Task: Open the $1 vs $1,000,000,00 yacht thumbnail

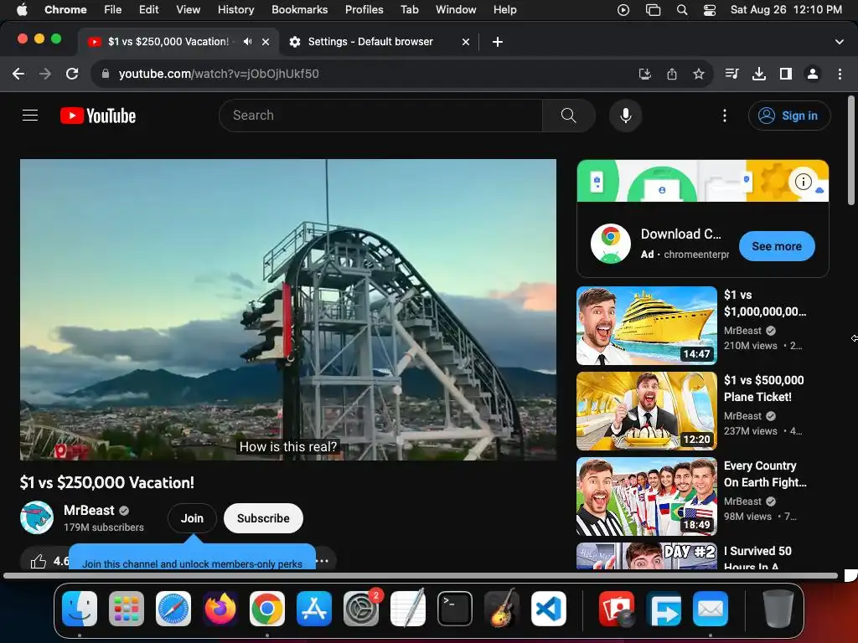Action: pyautogui.click(x=647, y=326)
